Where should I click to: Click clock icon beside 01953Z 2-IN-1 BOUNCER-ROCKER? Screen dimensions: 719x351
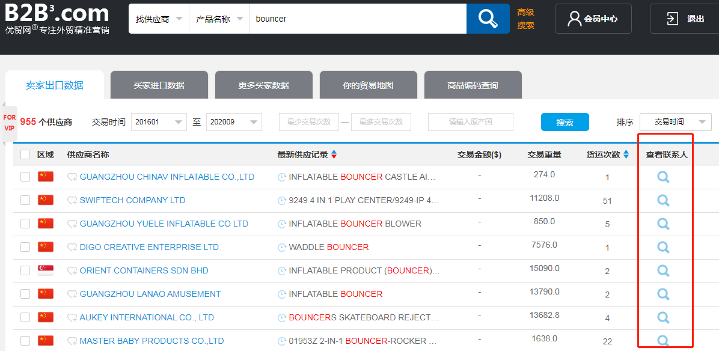282,341
